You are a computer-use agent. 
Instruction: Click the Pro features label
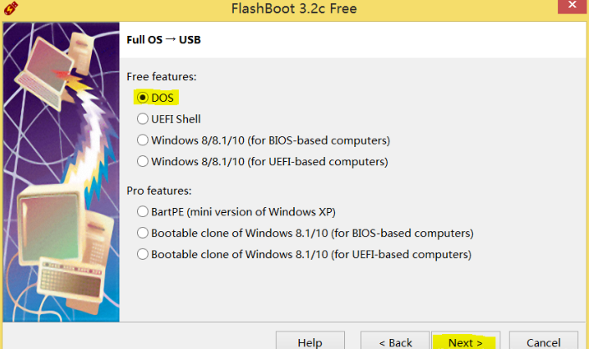[159, 190]
